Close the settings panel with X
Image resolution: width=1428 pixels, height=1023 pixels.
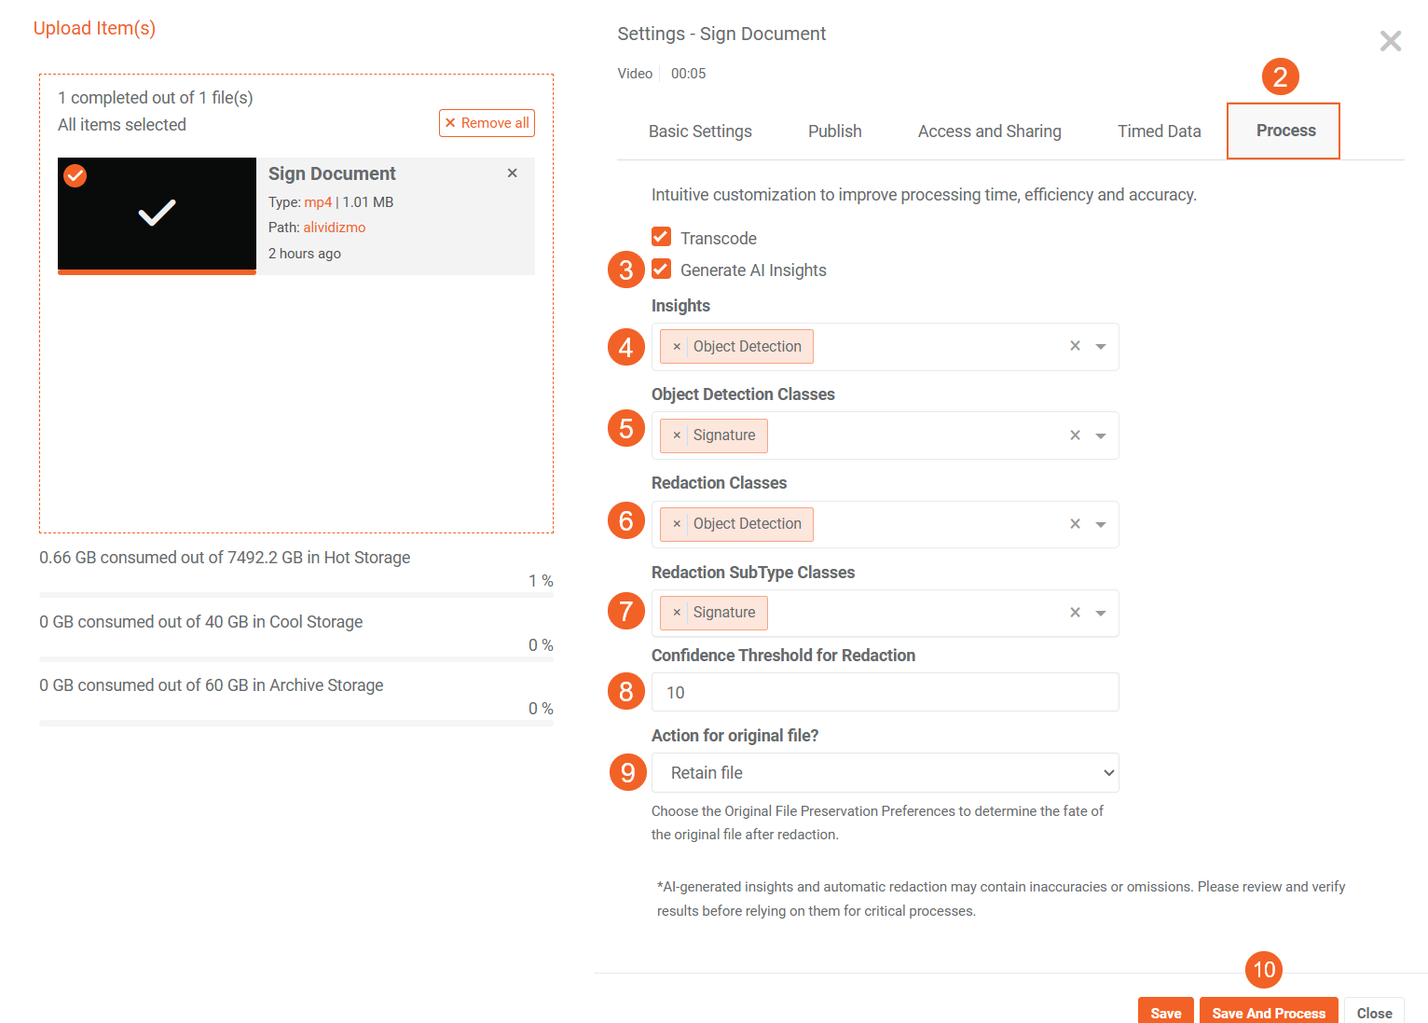[x=1390, y=41]
